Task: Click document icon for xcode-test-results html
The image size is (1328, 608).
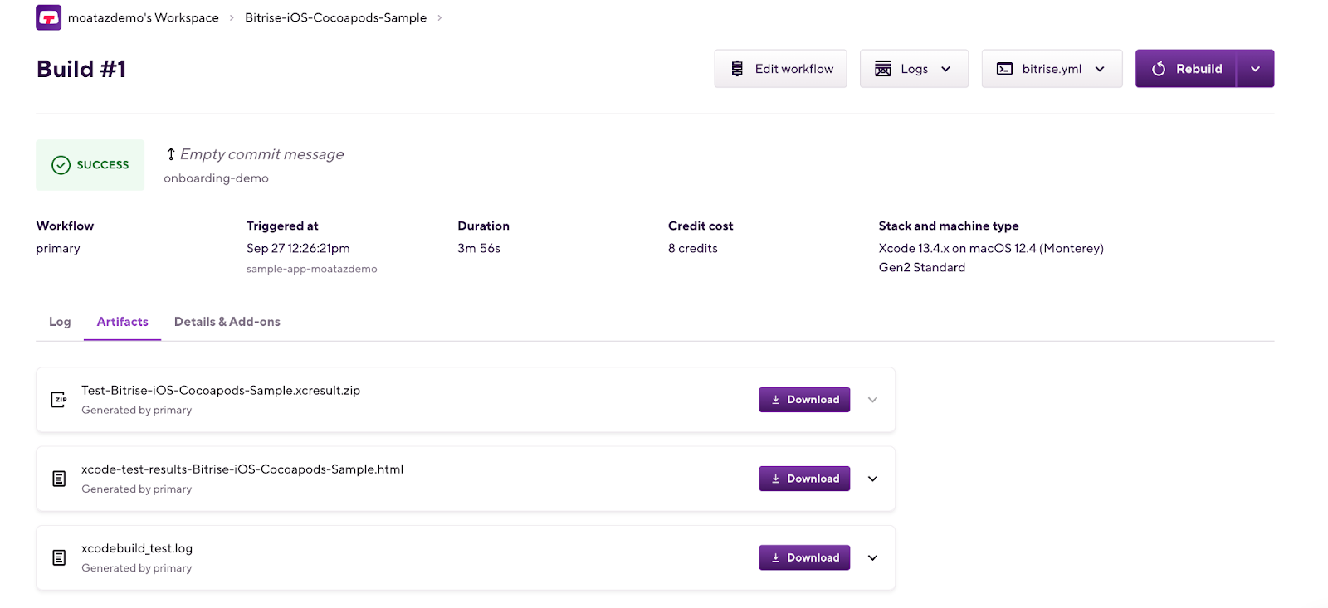Action: tap(59, 479)
